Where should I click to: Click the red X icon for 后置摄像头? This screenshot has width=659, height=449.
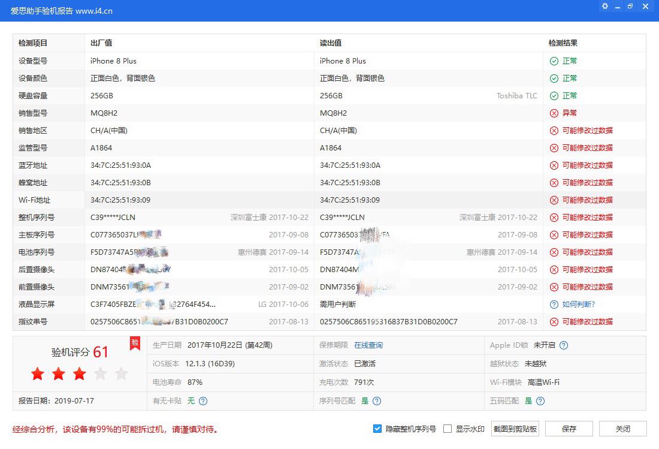[554, 270]
